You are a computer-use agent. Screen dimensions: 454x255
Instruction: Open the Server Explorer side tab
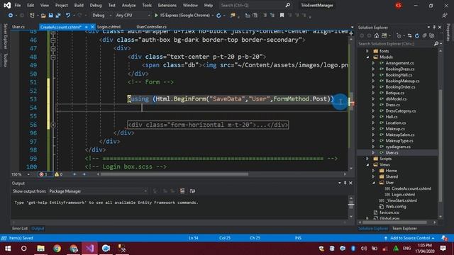pos(5,36)
